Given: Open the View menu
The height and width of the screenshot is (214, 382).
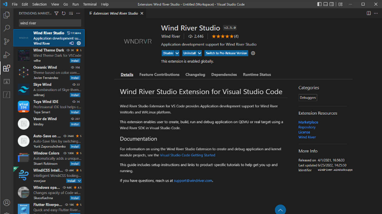Looking at the screenshot, I should click(x=55, y=4).
